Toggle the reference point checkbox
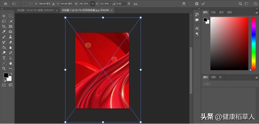The height and width of the screenshot is (124, 259). [24, 4]
